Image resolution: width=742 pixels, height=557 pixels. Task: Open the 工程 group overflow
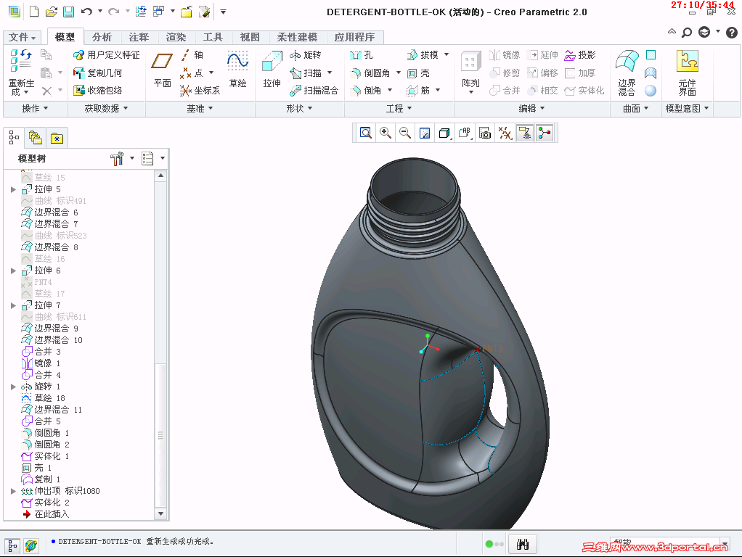point(399,108)
